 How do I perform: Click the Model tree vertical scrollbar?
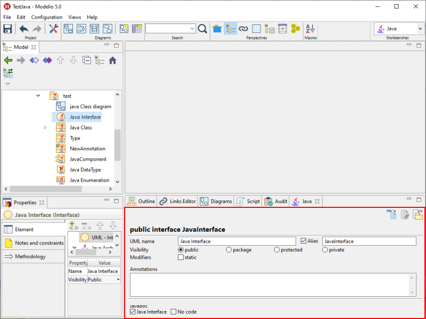117,145
